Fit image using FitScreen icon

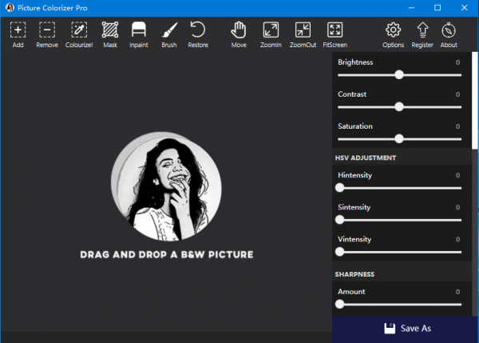335,30
